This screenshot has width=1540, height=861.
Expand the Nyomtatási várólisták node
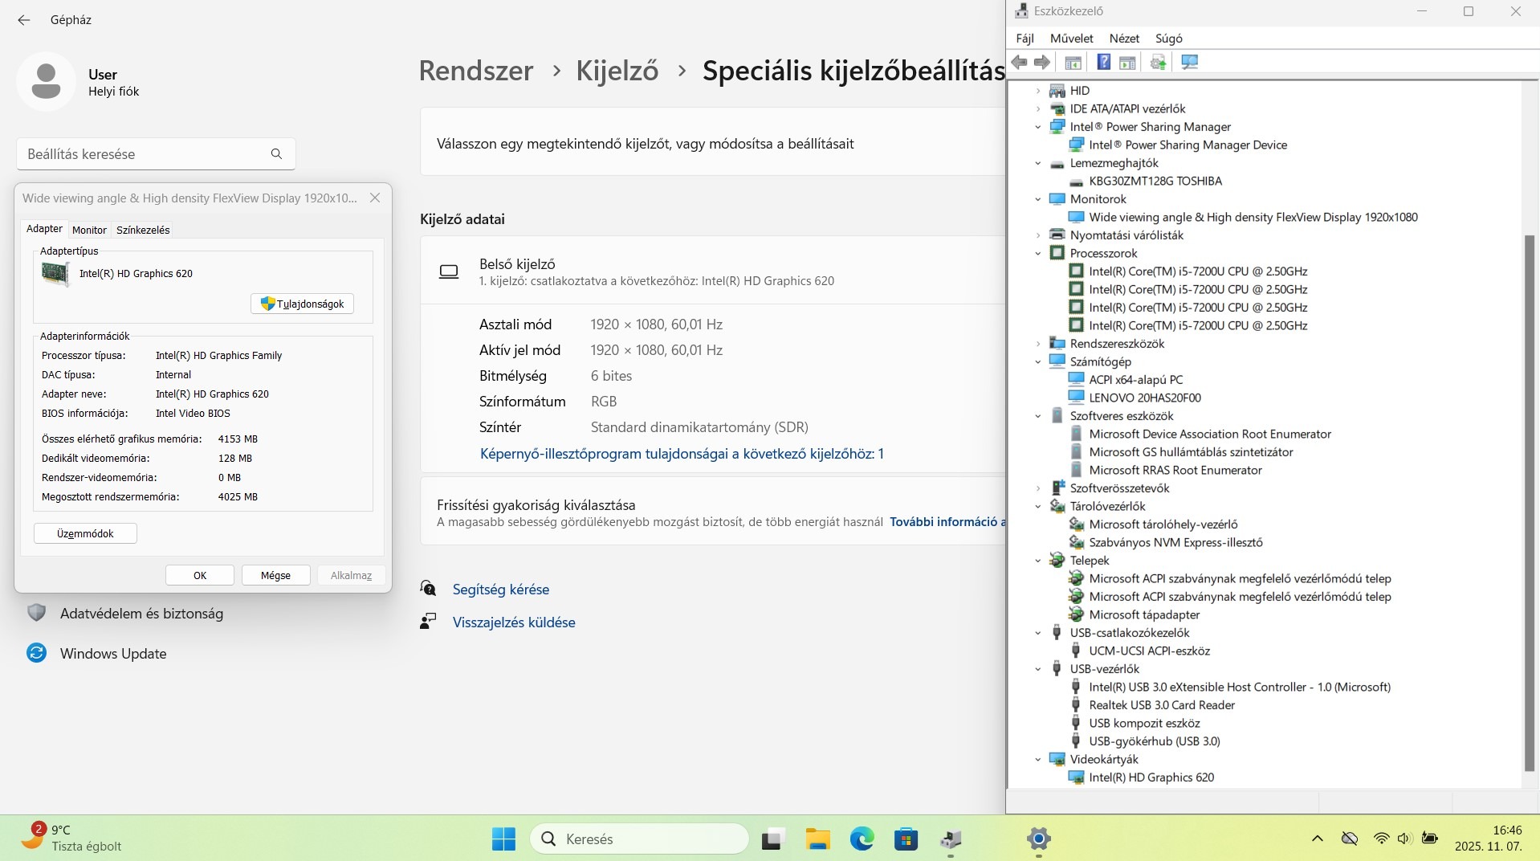[x=1038, y=235]
